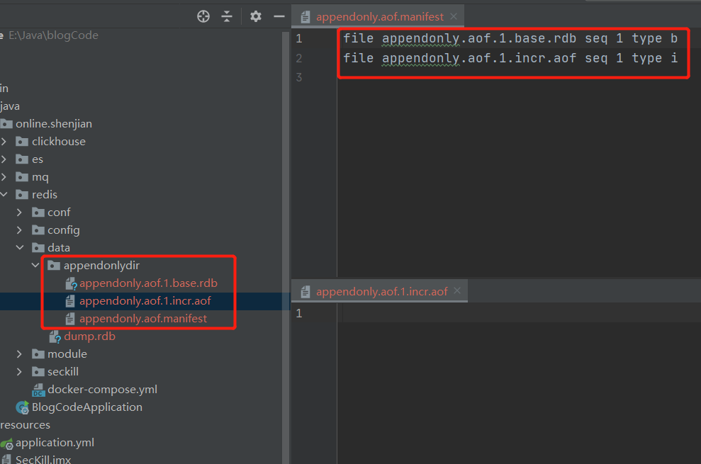Viewport: 701px width, 464px height.
Task: Collapse the redis package
Action: point(4,194)
